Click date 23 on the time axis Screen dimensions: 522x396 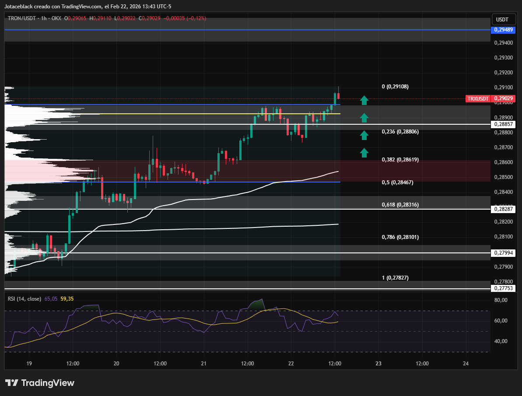coord(378,363)
